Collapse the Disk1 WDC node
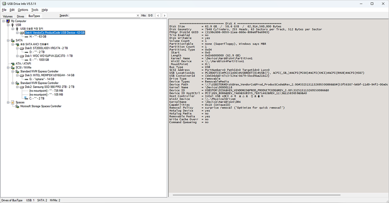This screenshot has width=389, height=203. [17, 56]
